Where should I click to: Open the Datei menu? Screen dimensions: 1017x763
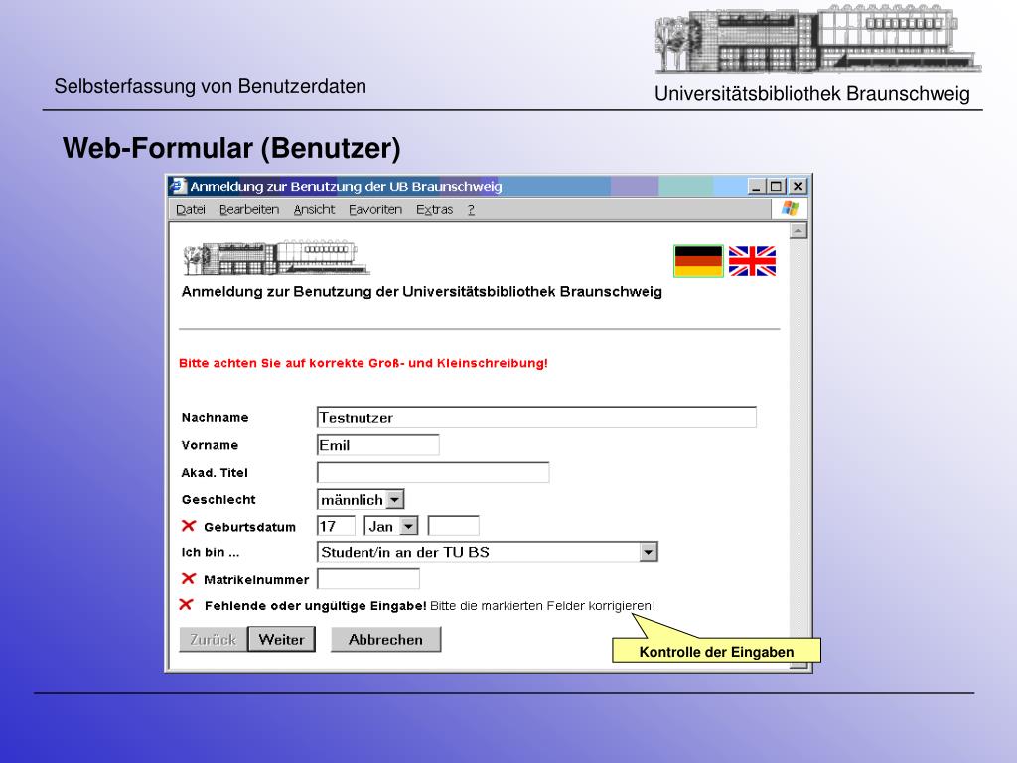(191, 209)
